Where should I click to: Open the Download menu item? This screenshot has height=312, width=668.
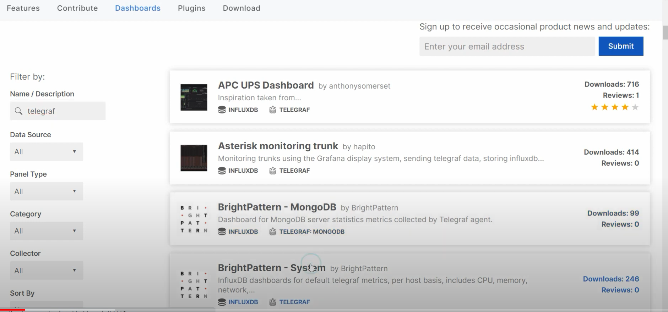pyautogui.click(x=241, y=8)
